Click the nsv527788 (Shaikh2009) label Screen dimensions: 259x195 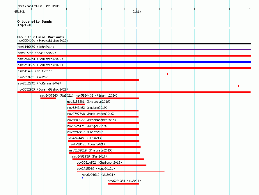coord(37,53)
